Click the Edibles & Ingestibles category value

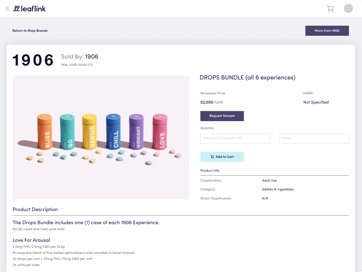point(278,189)
